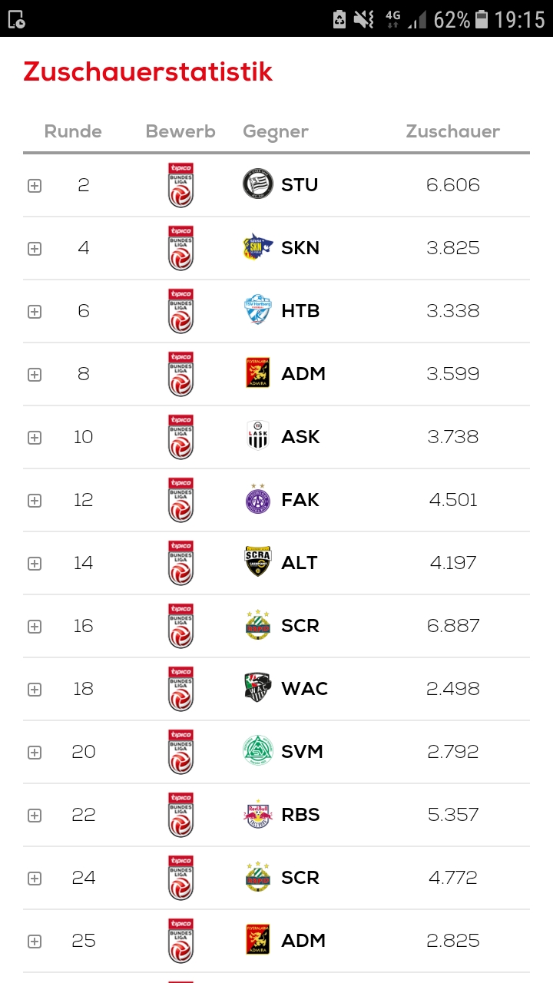Click the Gegner column header
This screenshot has width=553, height=983.
275,131
